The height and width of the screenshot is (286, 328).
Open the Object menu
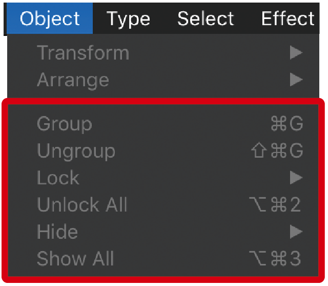(x=50, y=18)
